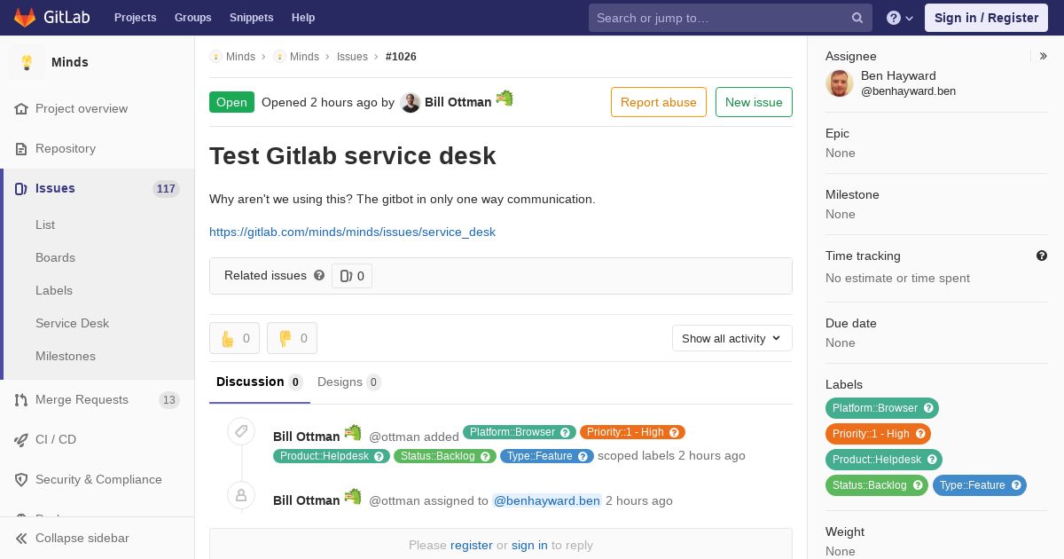Click the Merge Requests sidebar icon
The height and width of the screenshot is (559, 1064).
coord(21,400)
